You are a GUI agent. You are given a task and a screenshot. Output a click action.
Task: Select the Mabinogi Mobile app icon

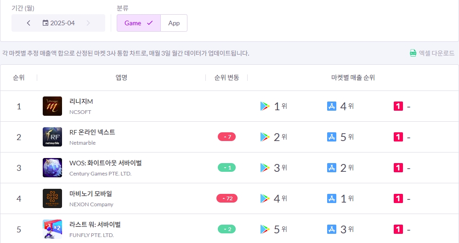[x=52, y=198]
